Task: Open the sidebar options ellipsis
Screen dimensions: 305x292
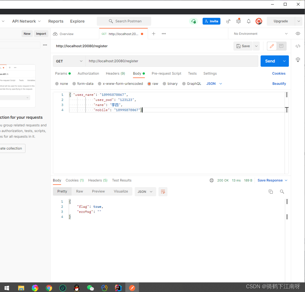Action: pyautogui.click(x=45, y=45)
